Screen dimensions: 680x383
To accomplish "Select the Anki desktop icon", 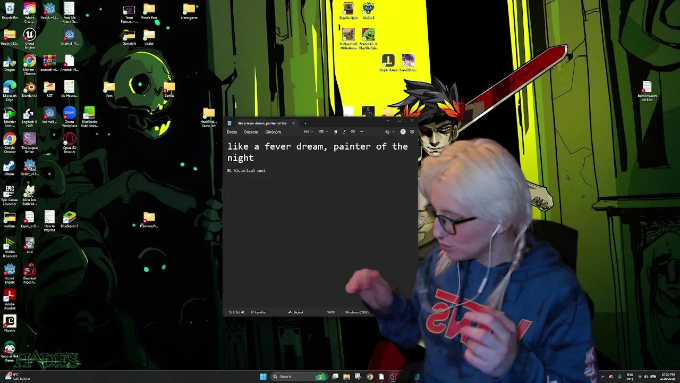I will pos(29,245).
